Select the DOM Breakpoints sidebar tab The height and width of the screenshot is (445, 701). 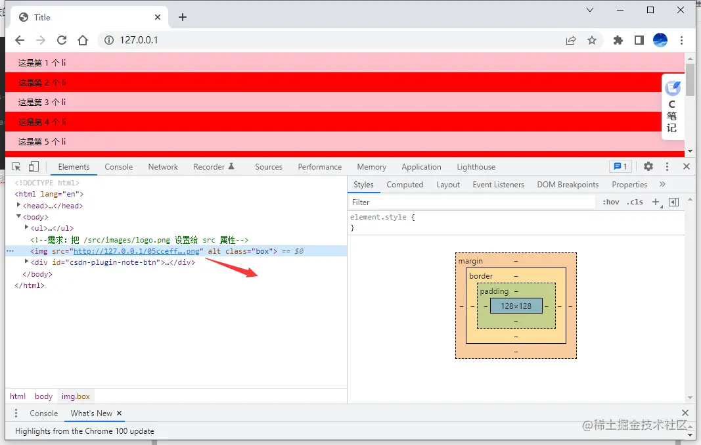tap(568, 185)
